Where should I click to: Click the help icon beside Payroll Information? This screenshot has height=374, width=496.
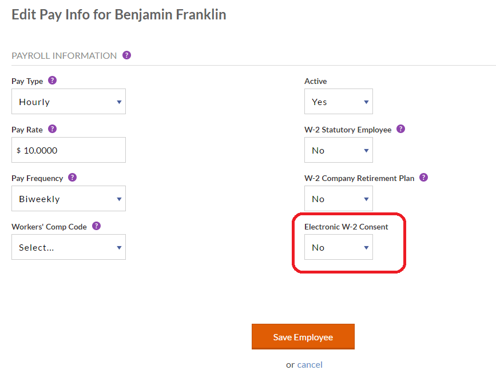pos(126,55)
